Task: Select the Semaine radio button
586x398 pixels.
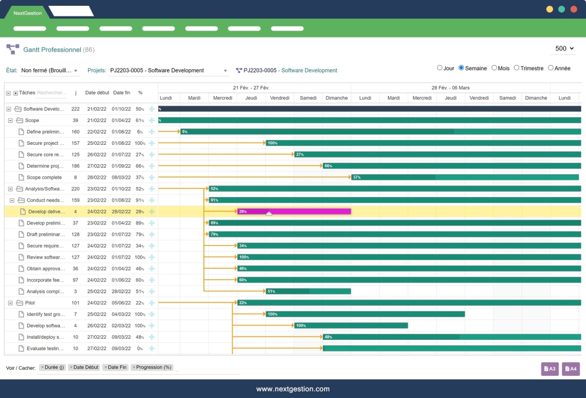Action: coord(461,68)
